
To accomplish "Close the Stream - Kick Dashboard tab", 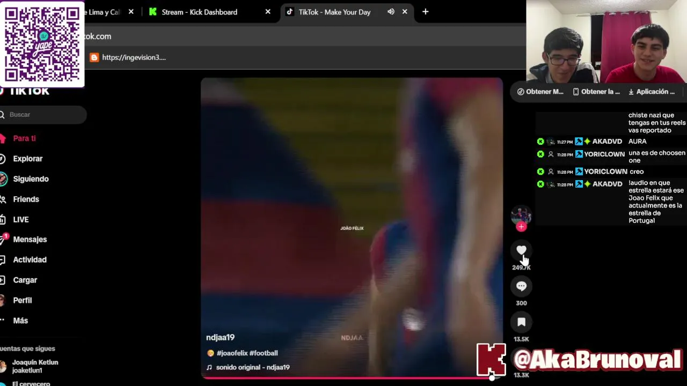I will [x=268, y=12].
